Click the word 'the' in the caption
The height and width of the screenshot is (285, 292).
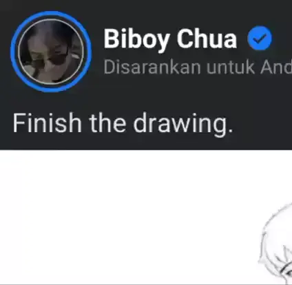(107, 123)
